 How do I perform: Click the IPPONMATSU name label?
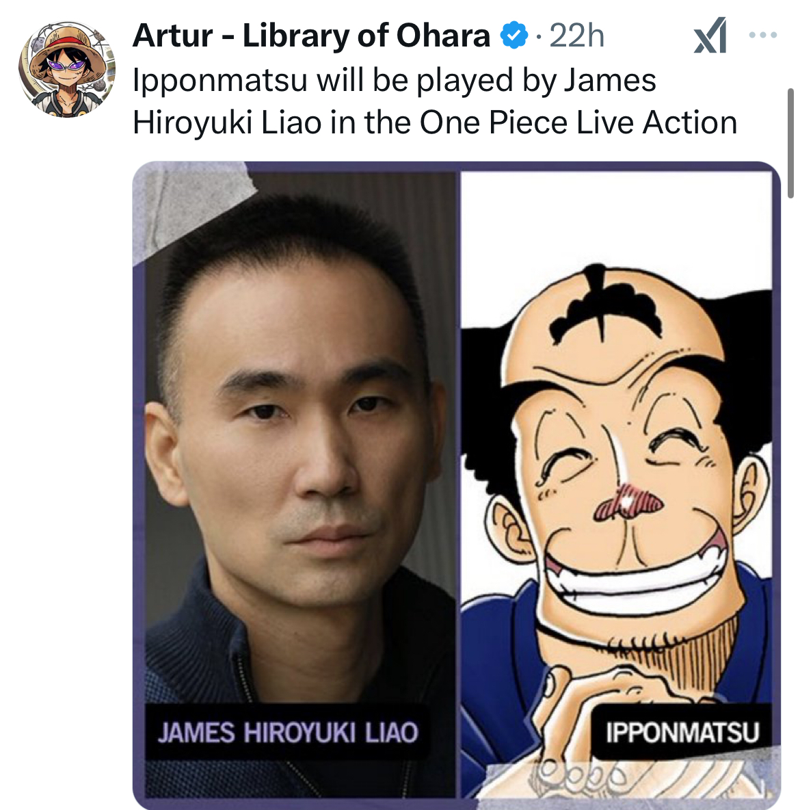point(683,732)
